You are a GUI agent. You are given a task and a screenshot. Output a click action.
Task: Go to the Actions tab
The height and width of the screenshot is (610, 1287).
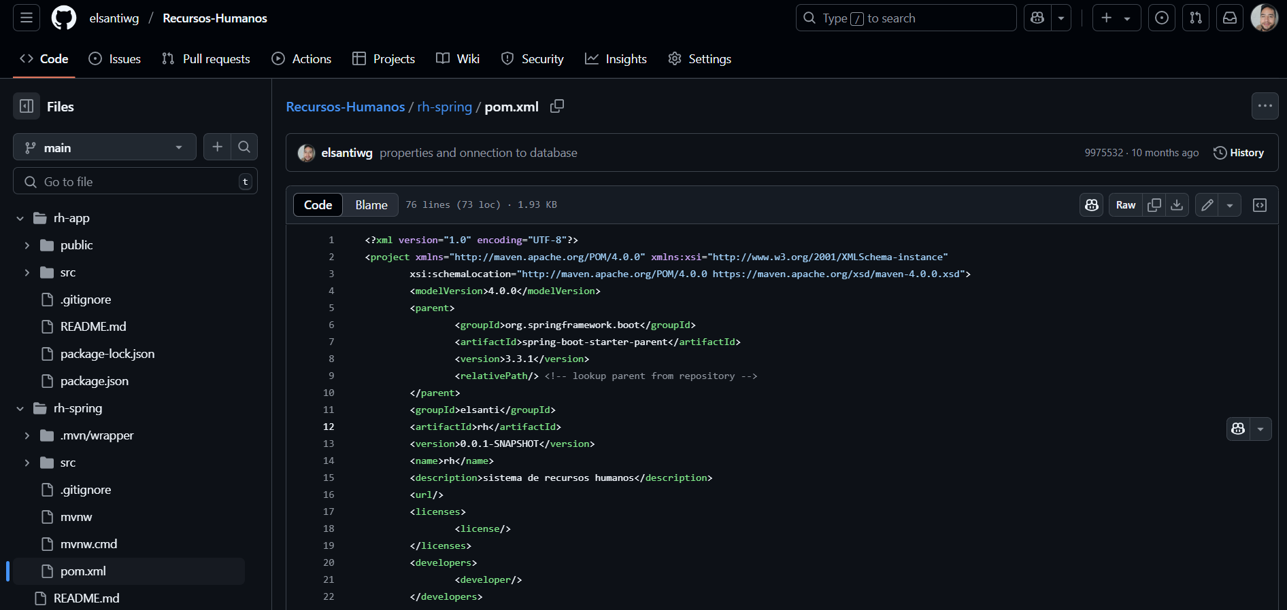[301, 59]
